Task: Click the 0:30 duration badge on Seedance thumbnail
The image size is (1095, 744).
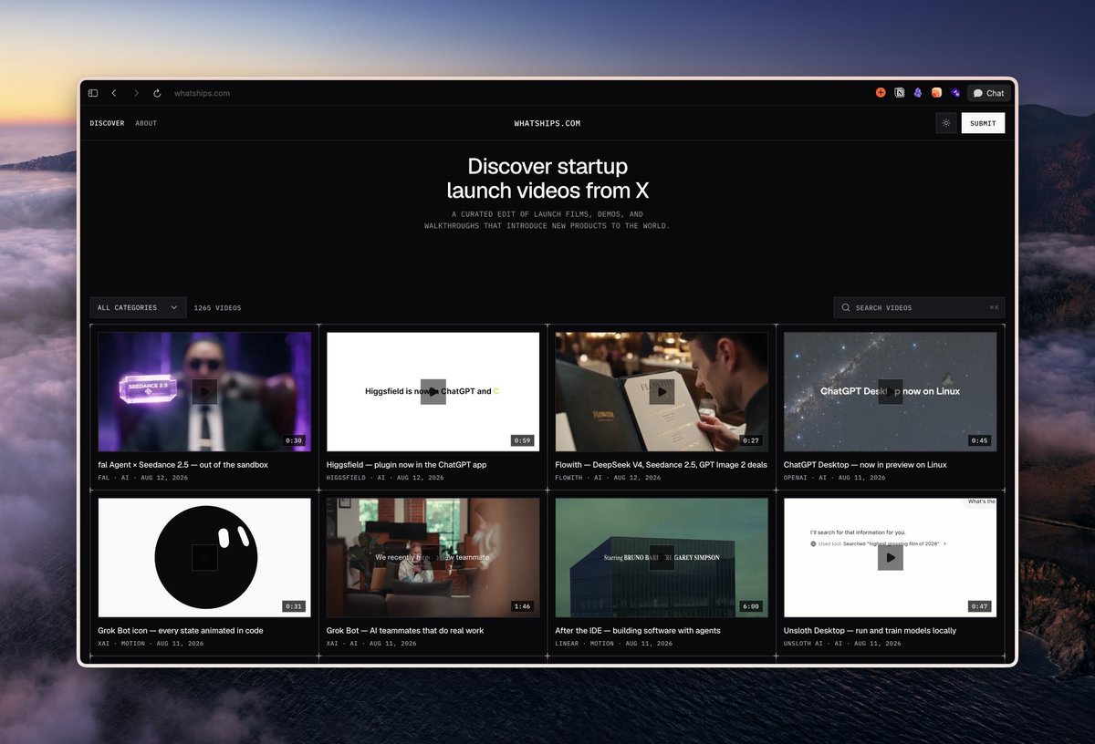Action: click(293, 440)
